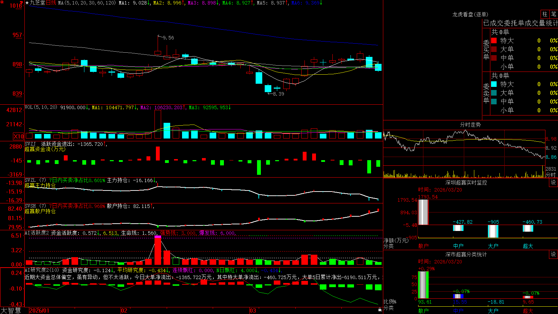Click the 日线 period label
Image resolution: width=558 pixels, height=314 pixels.
[51, 3]
